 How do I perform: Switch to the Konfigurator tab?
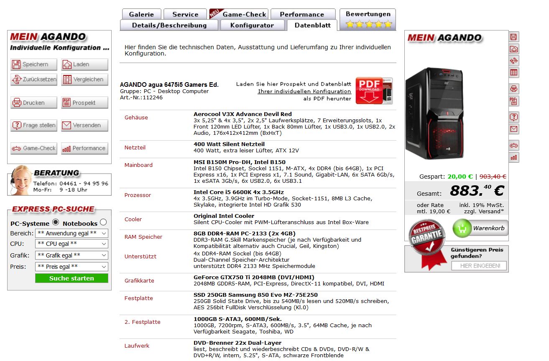tap(252, 25)
